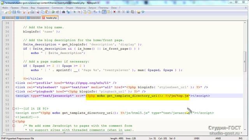Image resolution: width=249 pixels, height=140 pixels.
Task: Toggle Show All Characters button
Action: click(x=100, y=12)
